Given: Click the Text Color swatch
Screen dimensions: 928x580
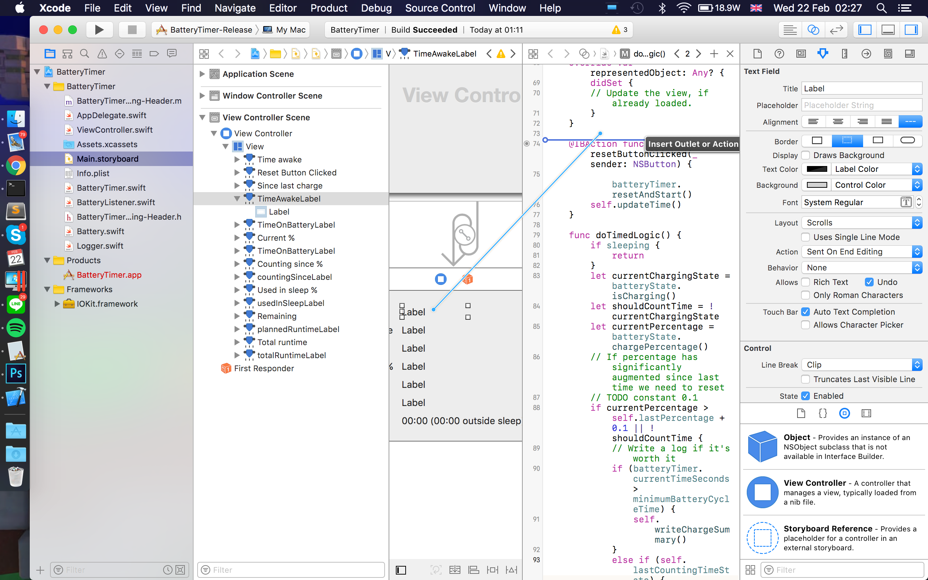Looking at the screenshot, I should tap(816, 169).
